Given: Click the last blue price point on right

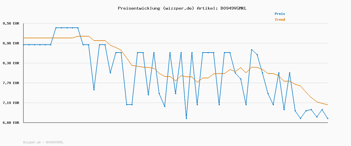Looking at the screenshot, I should [x=328, y=118].
